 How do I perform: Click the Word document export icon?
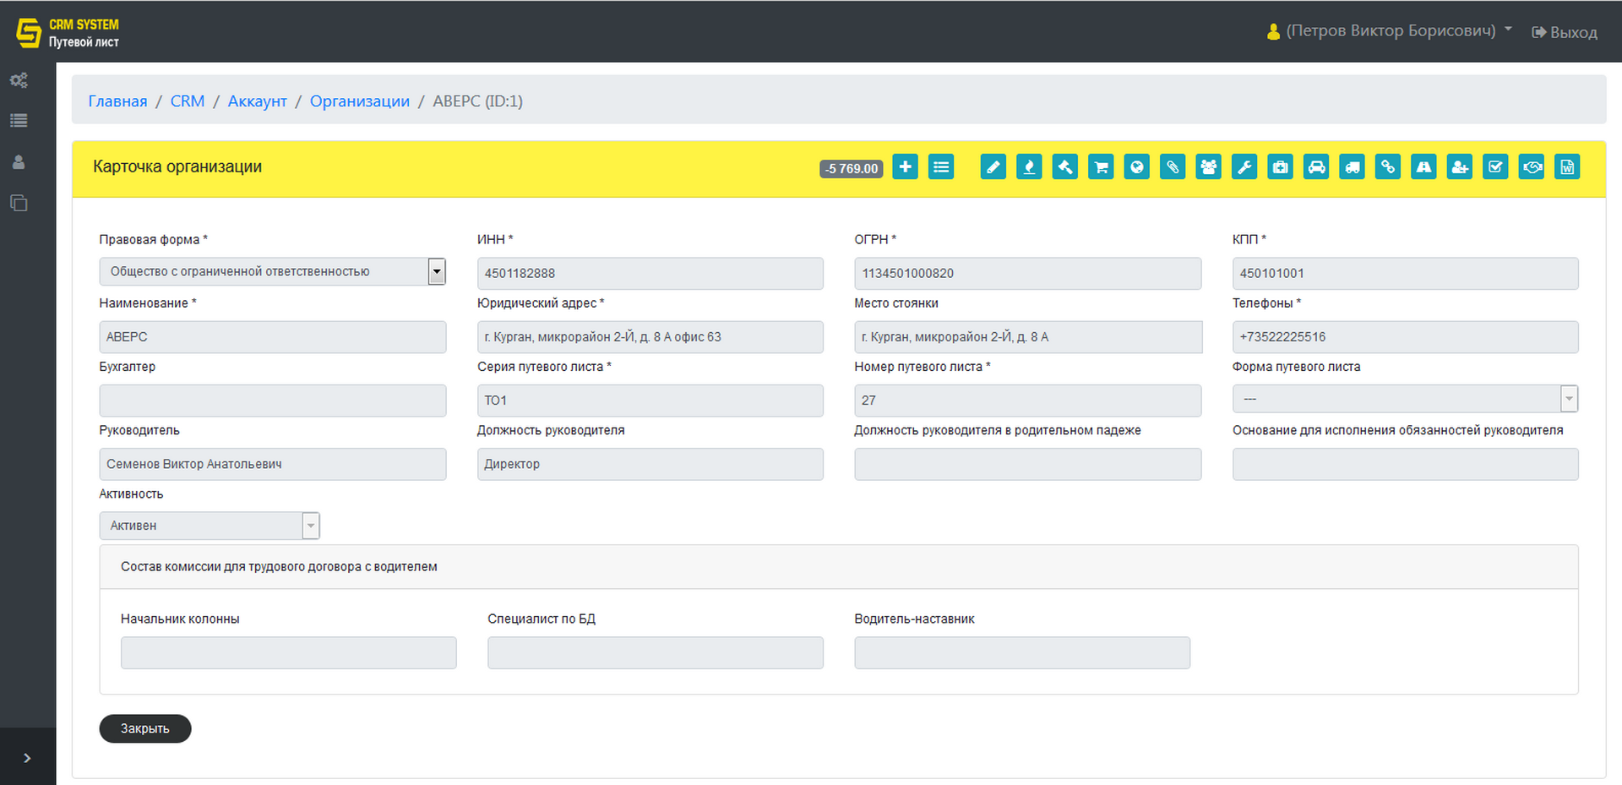click(x=1567, y=167)
